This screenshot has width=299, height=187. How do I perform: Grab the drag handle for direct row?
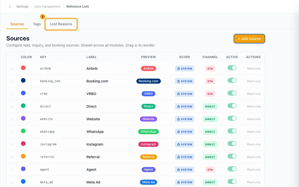pos(12,107)
